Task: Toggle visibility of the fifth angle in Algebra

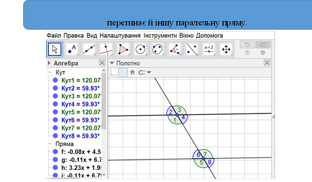Action: (55, 112)
